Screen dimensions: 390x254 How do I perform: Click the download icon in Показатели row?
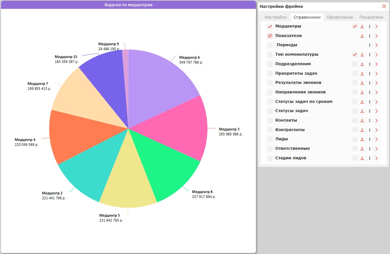[x=362, y=36]
